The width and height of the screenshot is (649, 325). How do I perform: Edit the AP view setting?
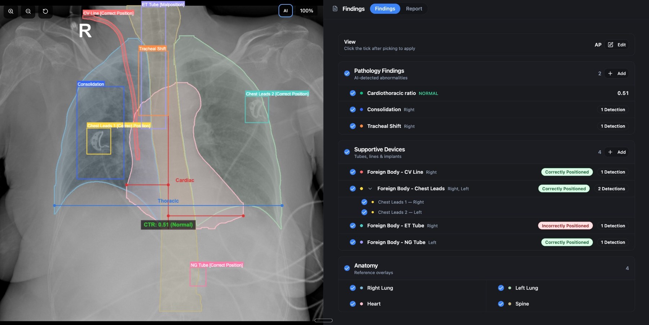click(617, 45)
